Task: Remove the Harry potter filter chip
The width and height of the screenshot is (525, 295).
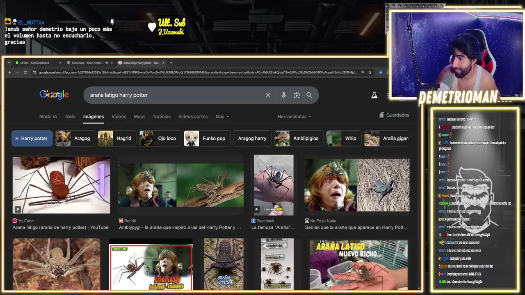Action: point(32,138)
